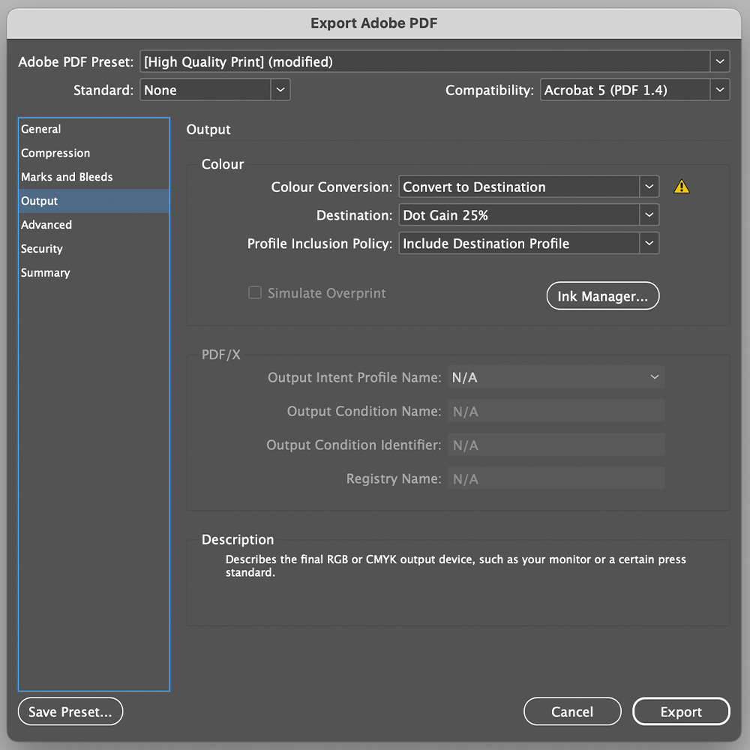Go to the Advanced panel
Screen dimensions: 750x750
pyautogui.click(x=94, y=225)
